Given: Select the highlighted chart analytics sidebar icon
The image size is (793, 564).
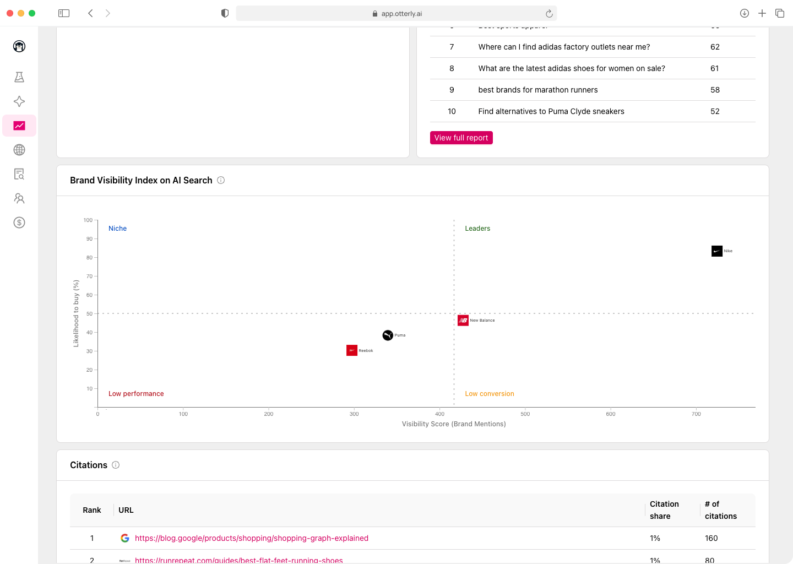Looking at the screenshot, I should tap(19, 126).
